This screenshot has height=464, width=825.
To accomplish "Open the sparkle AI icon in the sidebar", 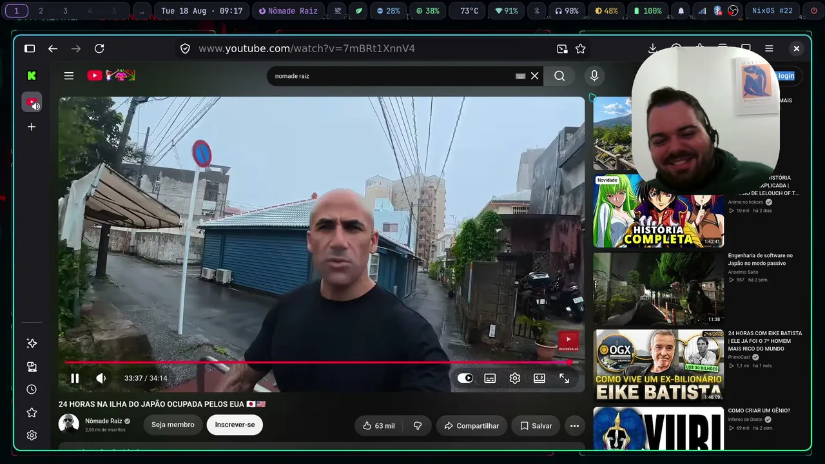I will [x=32, y=343].
